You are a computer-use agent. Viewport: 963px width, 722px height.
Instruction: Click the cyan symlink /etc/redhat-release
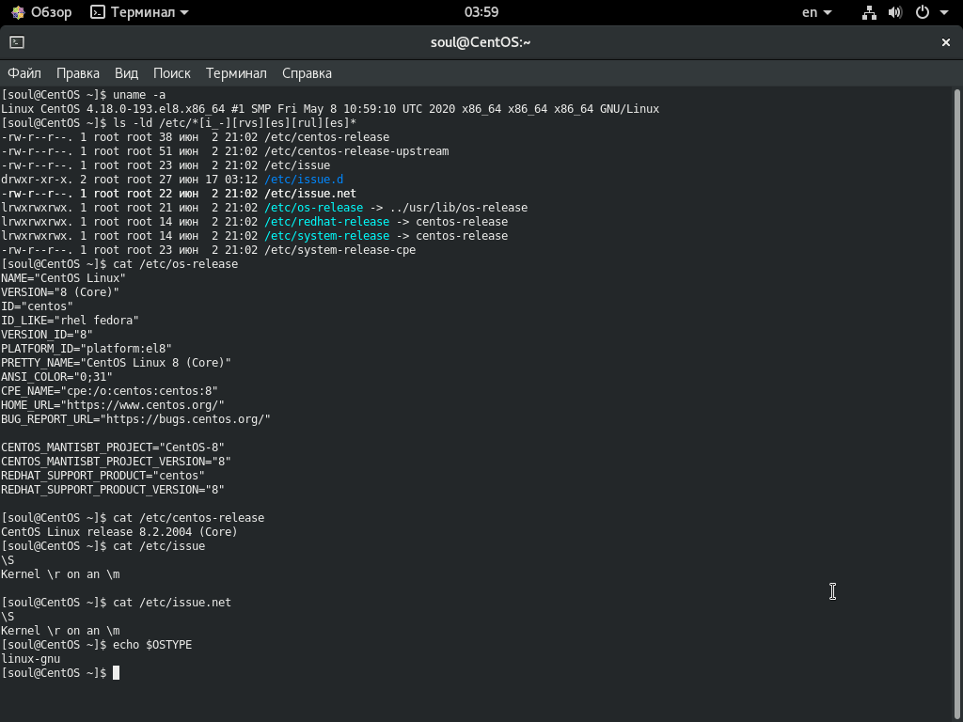coord(326,222)
